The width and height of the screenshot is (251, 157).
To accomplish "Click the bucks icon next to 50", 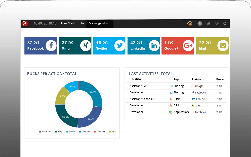I will click(x=221, y=112).
